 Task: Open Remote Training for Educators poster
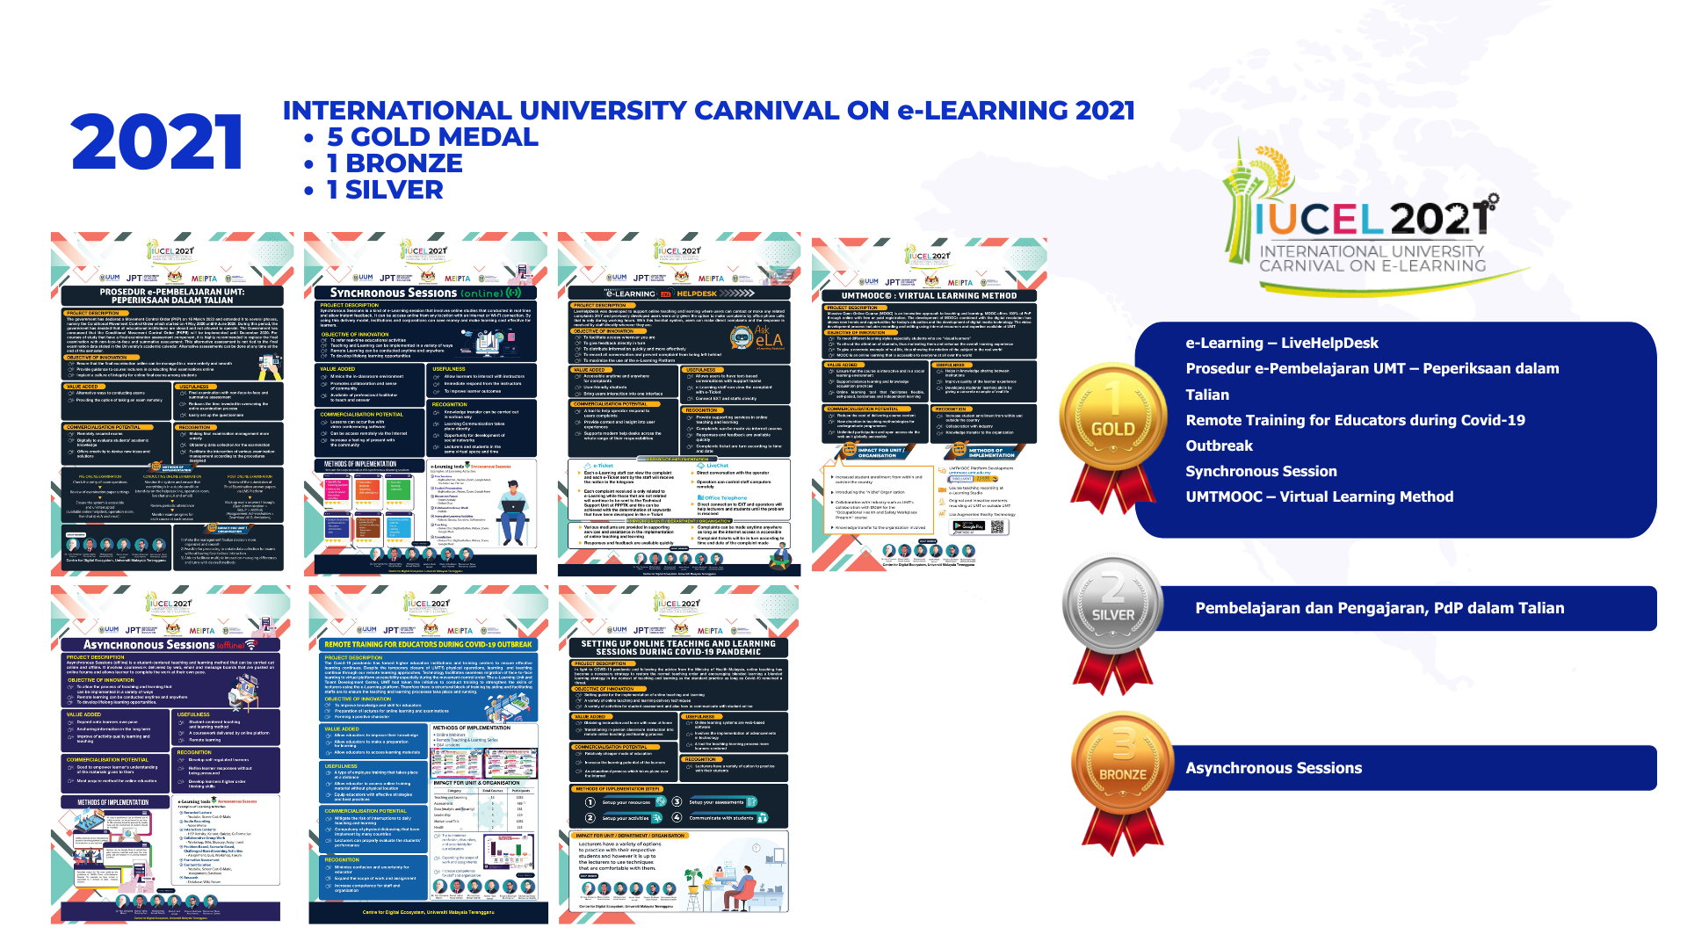pyautogui.click(x=429, y=754)
